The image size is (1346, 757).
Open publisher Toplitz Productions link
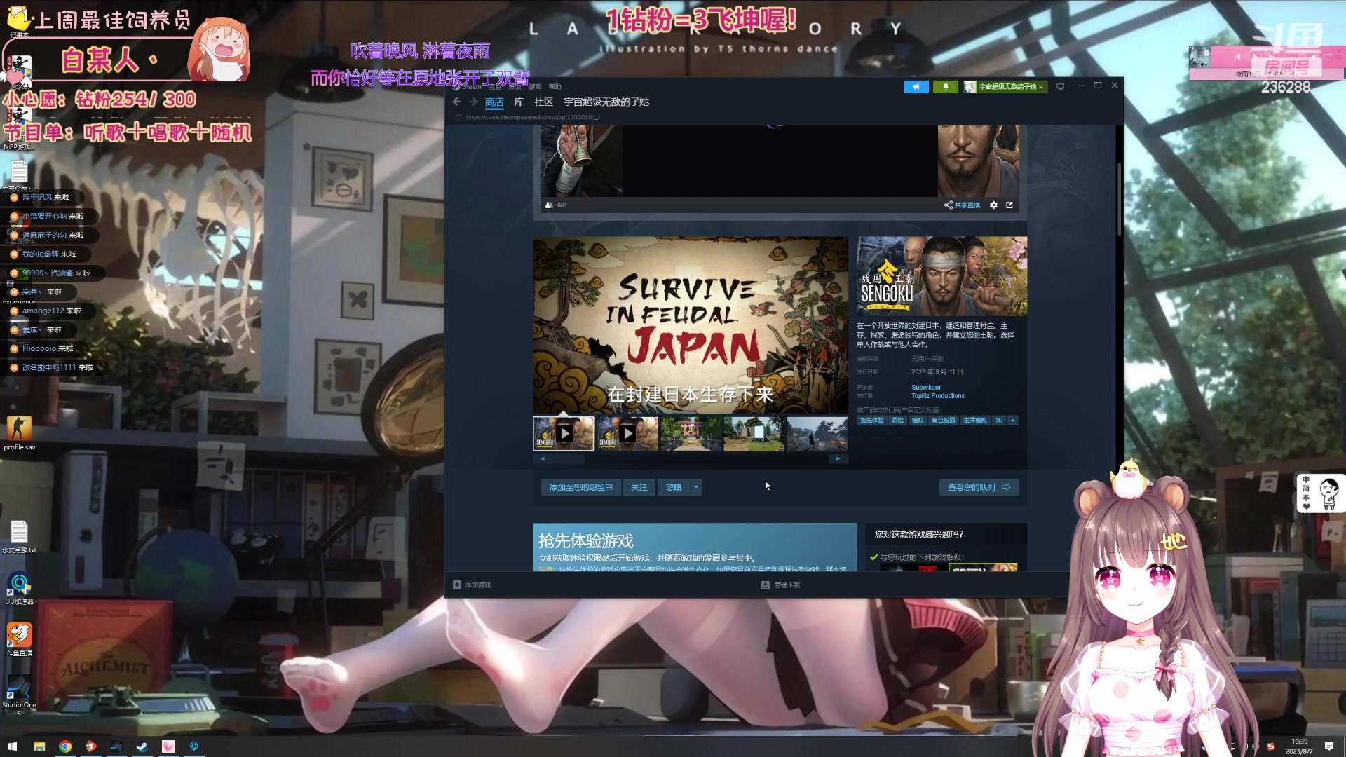coord(937,396)
